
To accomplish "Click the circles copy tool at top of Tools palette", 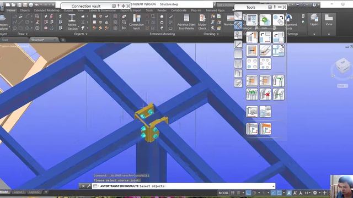I will [279, 20].
